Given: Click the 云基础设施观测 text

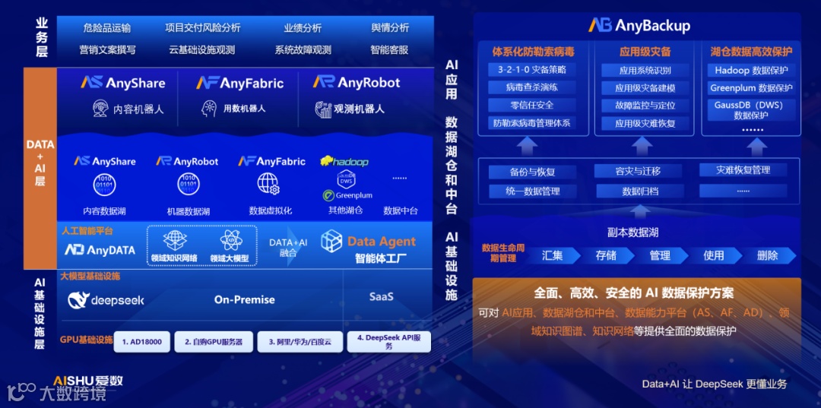Looking at the screenshot, I should click(x=201, y=49).
